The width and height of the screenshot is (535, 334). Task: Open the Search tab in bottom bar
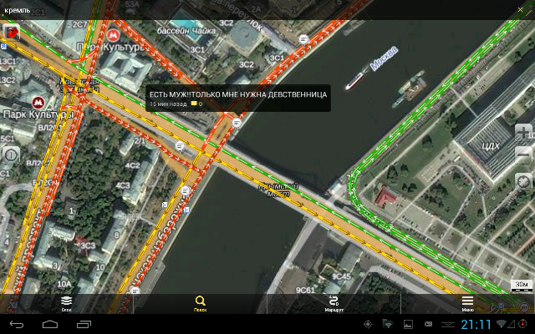click(x=201, y=303)
